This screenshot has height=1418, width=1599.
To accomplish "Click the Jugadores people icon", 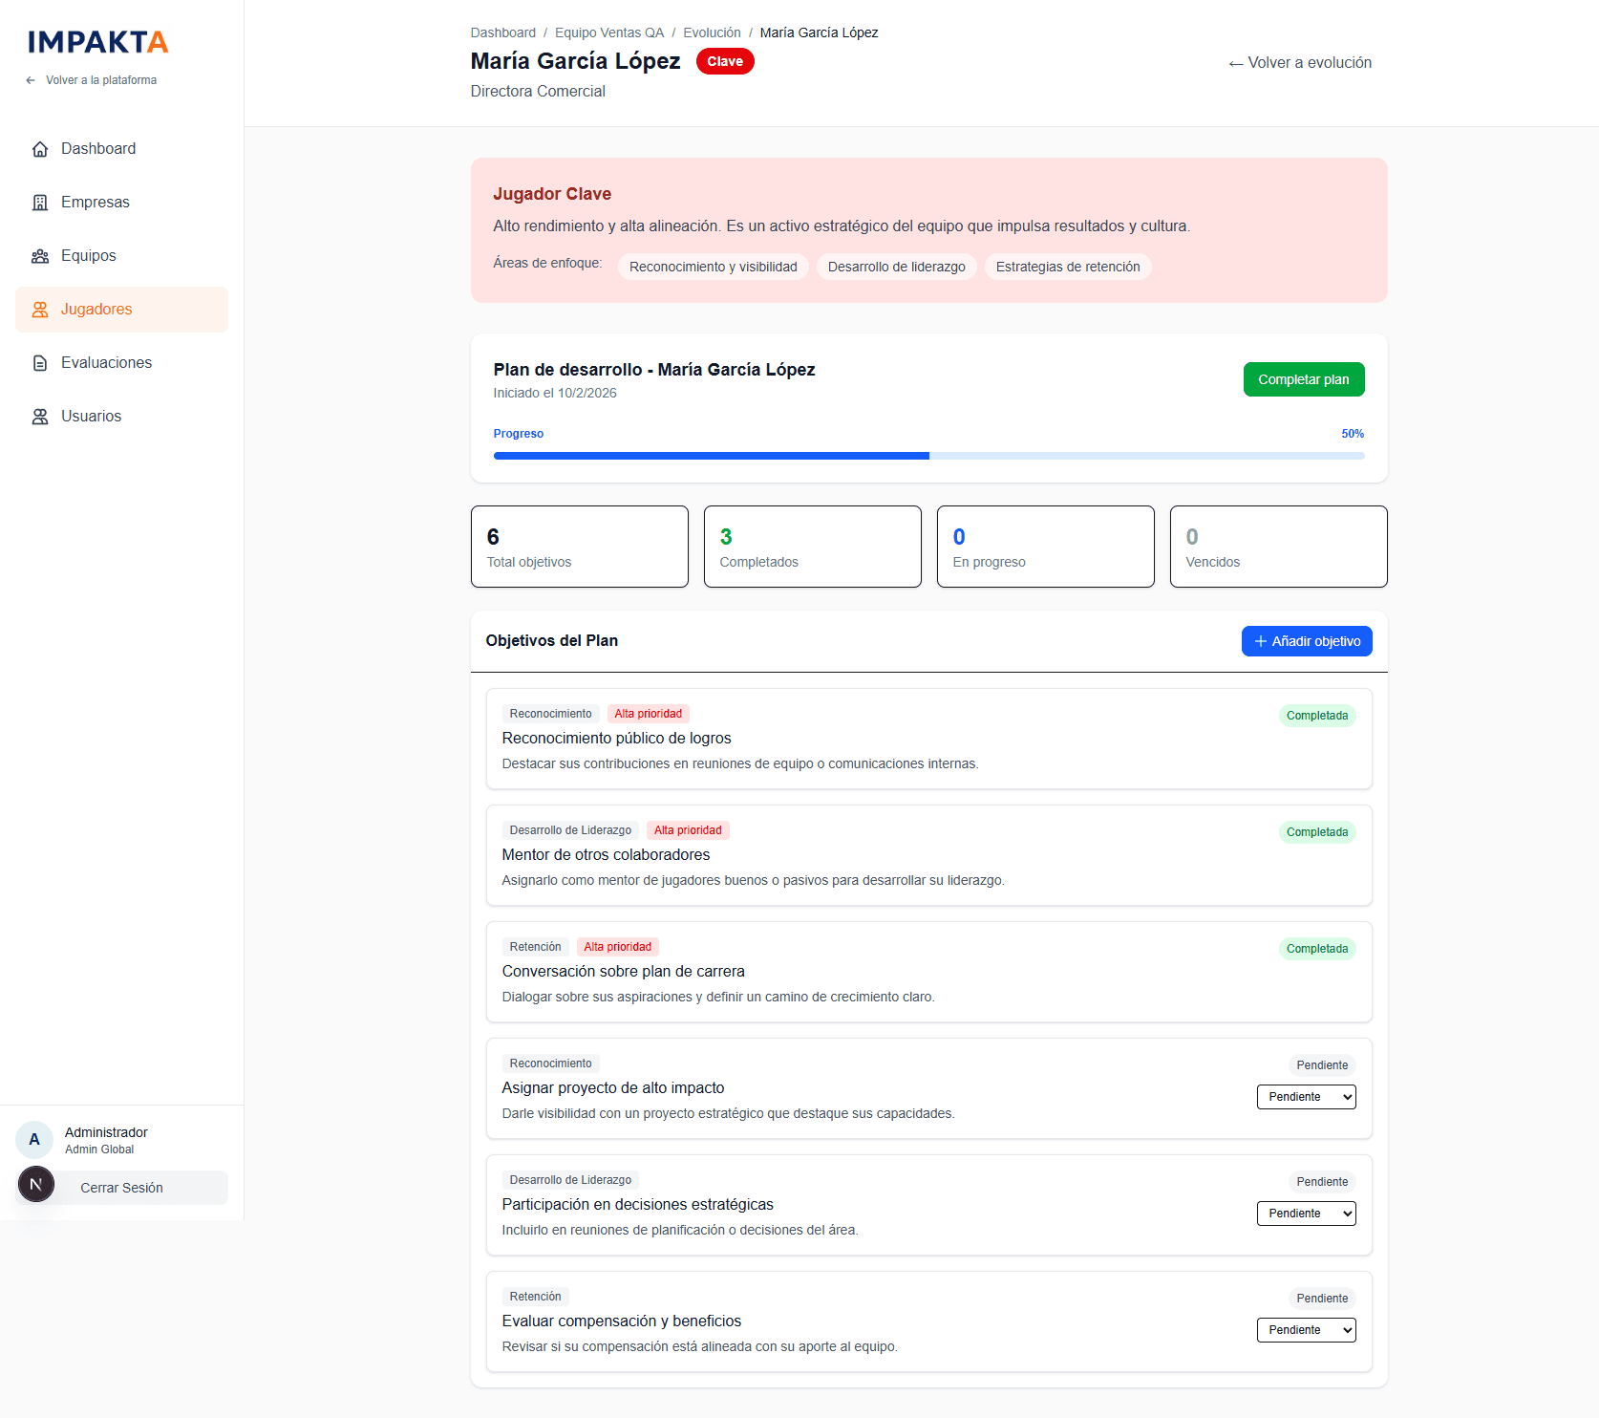I will 40,310.
